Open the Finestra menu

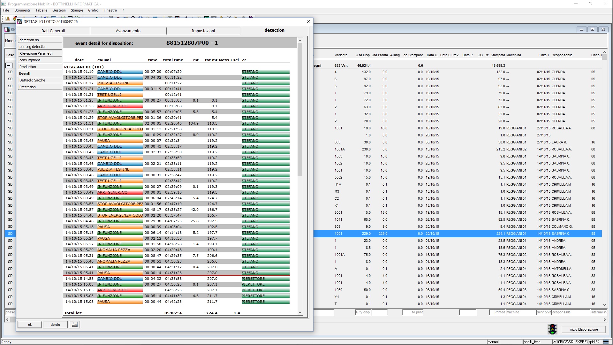pos(110,10)
